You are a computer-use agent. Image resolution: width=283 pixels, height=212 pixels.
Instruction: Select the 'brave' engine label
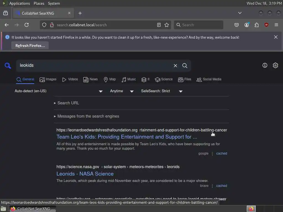coord(204,186)
